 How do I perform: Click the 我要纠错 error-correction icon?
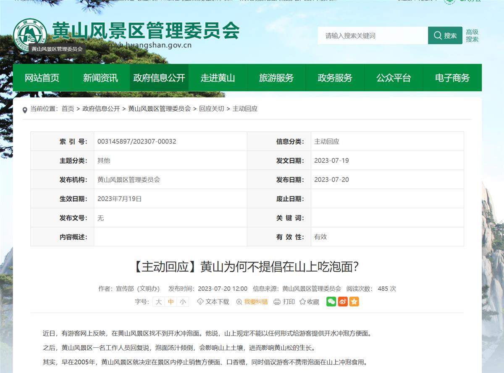[238, 302]
